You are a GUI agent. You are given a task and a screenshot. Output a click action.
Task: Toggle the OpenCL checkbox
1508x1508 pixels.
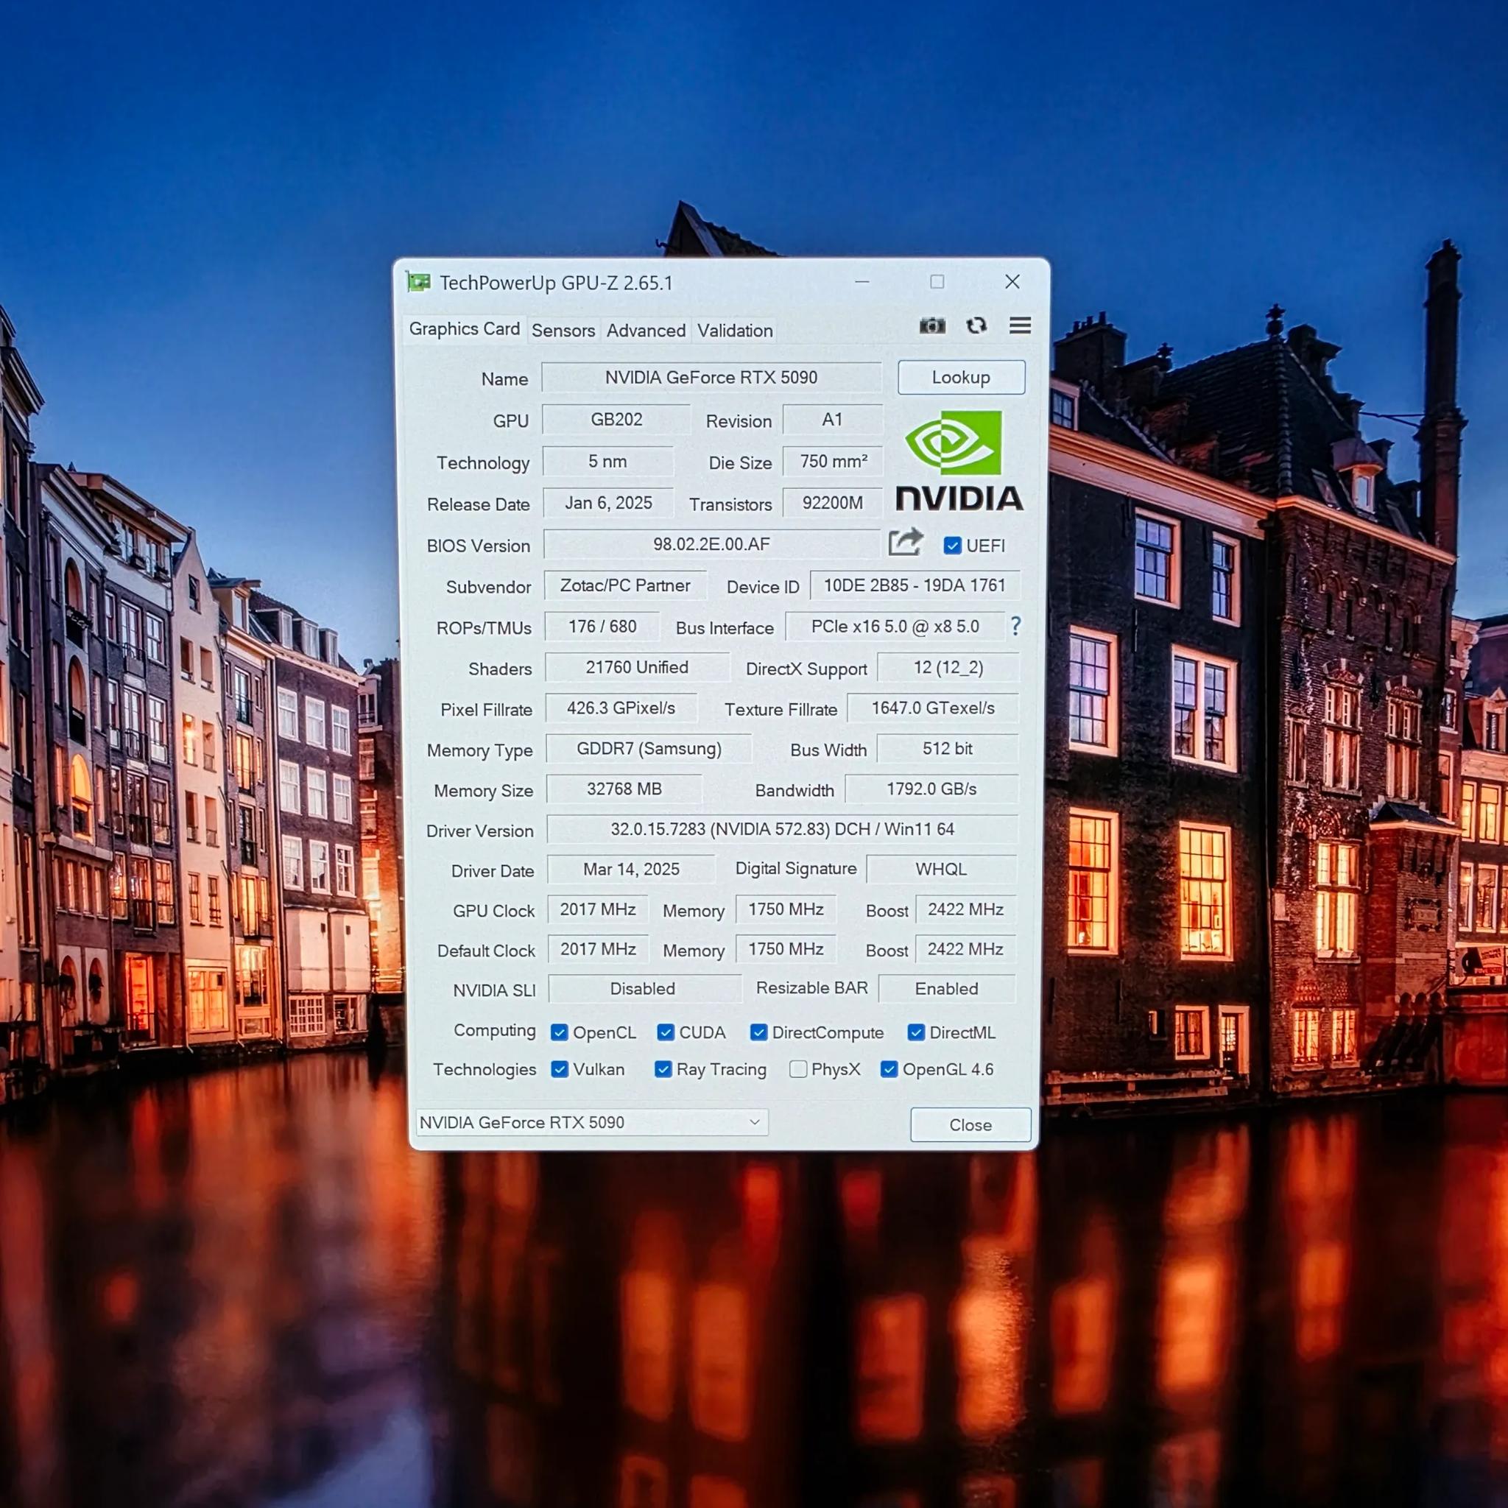(x=559, y=1032)
